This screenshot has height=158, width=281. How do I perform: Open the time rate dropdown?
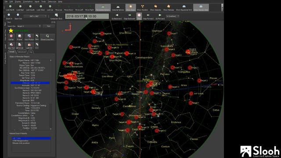(173, 16)
